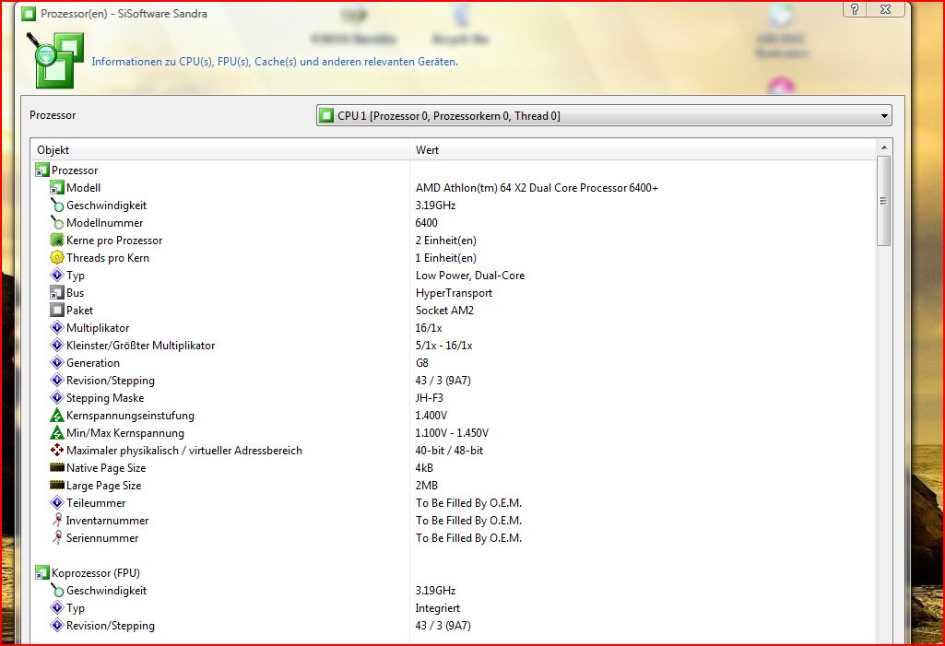Viewport: 945px width, 646px height.
Task: Select the AMD Athlon 64 X2 model value
Action: [537, 188]
